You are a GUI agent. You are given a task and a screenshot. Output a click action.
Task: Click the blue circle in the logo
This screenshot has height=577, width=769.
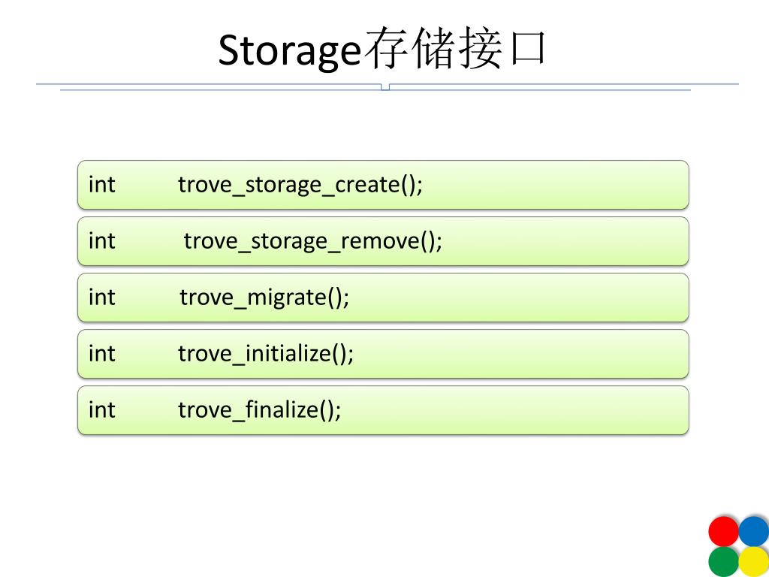(x=754, y=531)
